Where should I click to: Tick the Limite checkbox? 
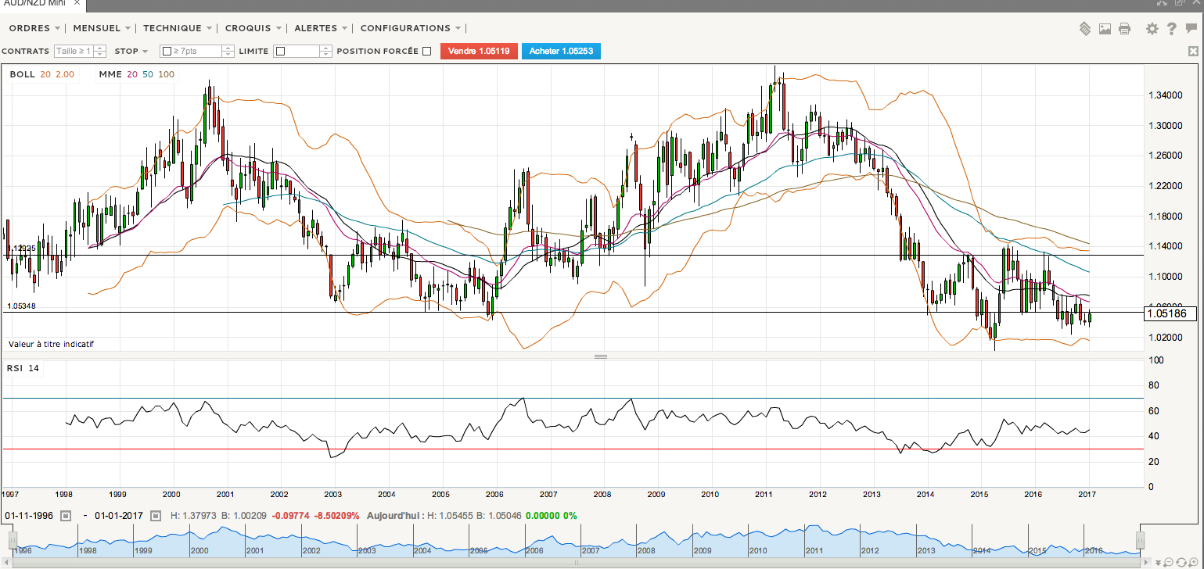(280, 52)
